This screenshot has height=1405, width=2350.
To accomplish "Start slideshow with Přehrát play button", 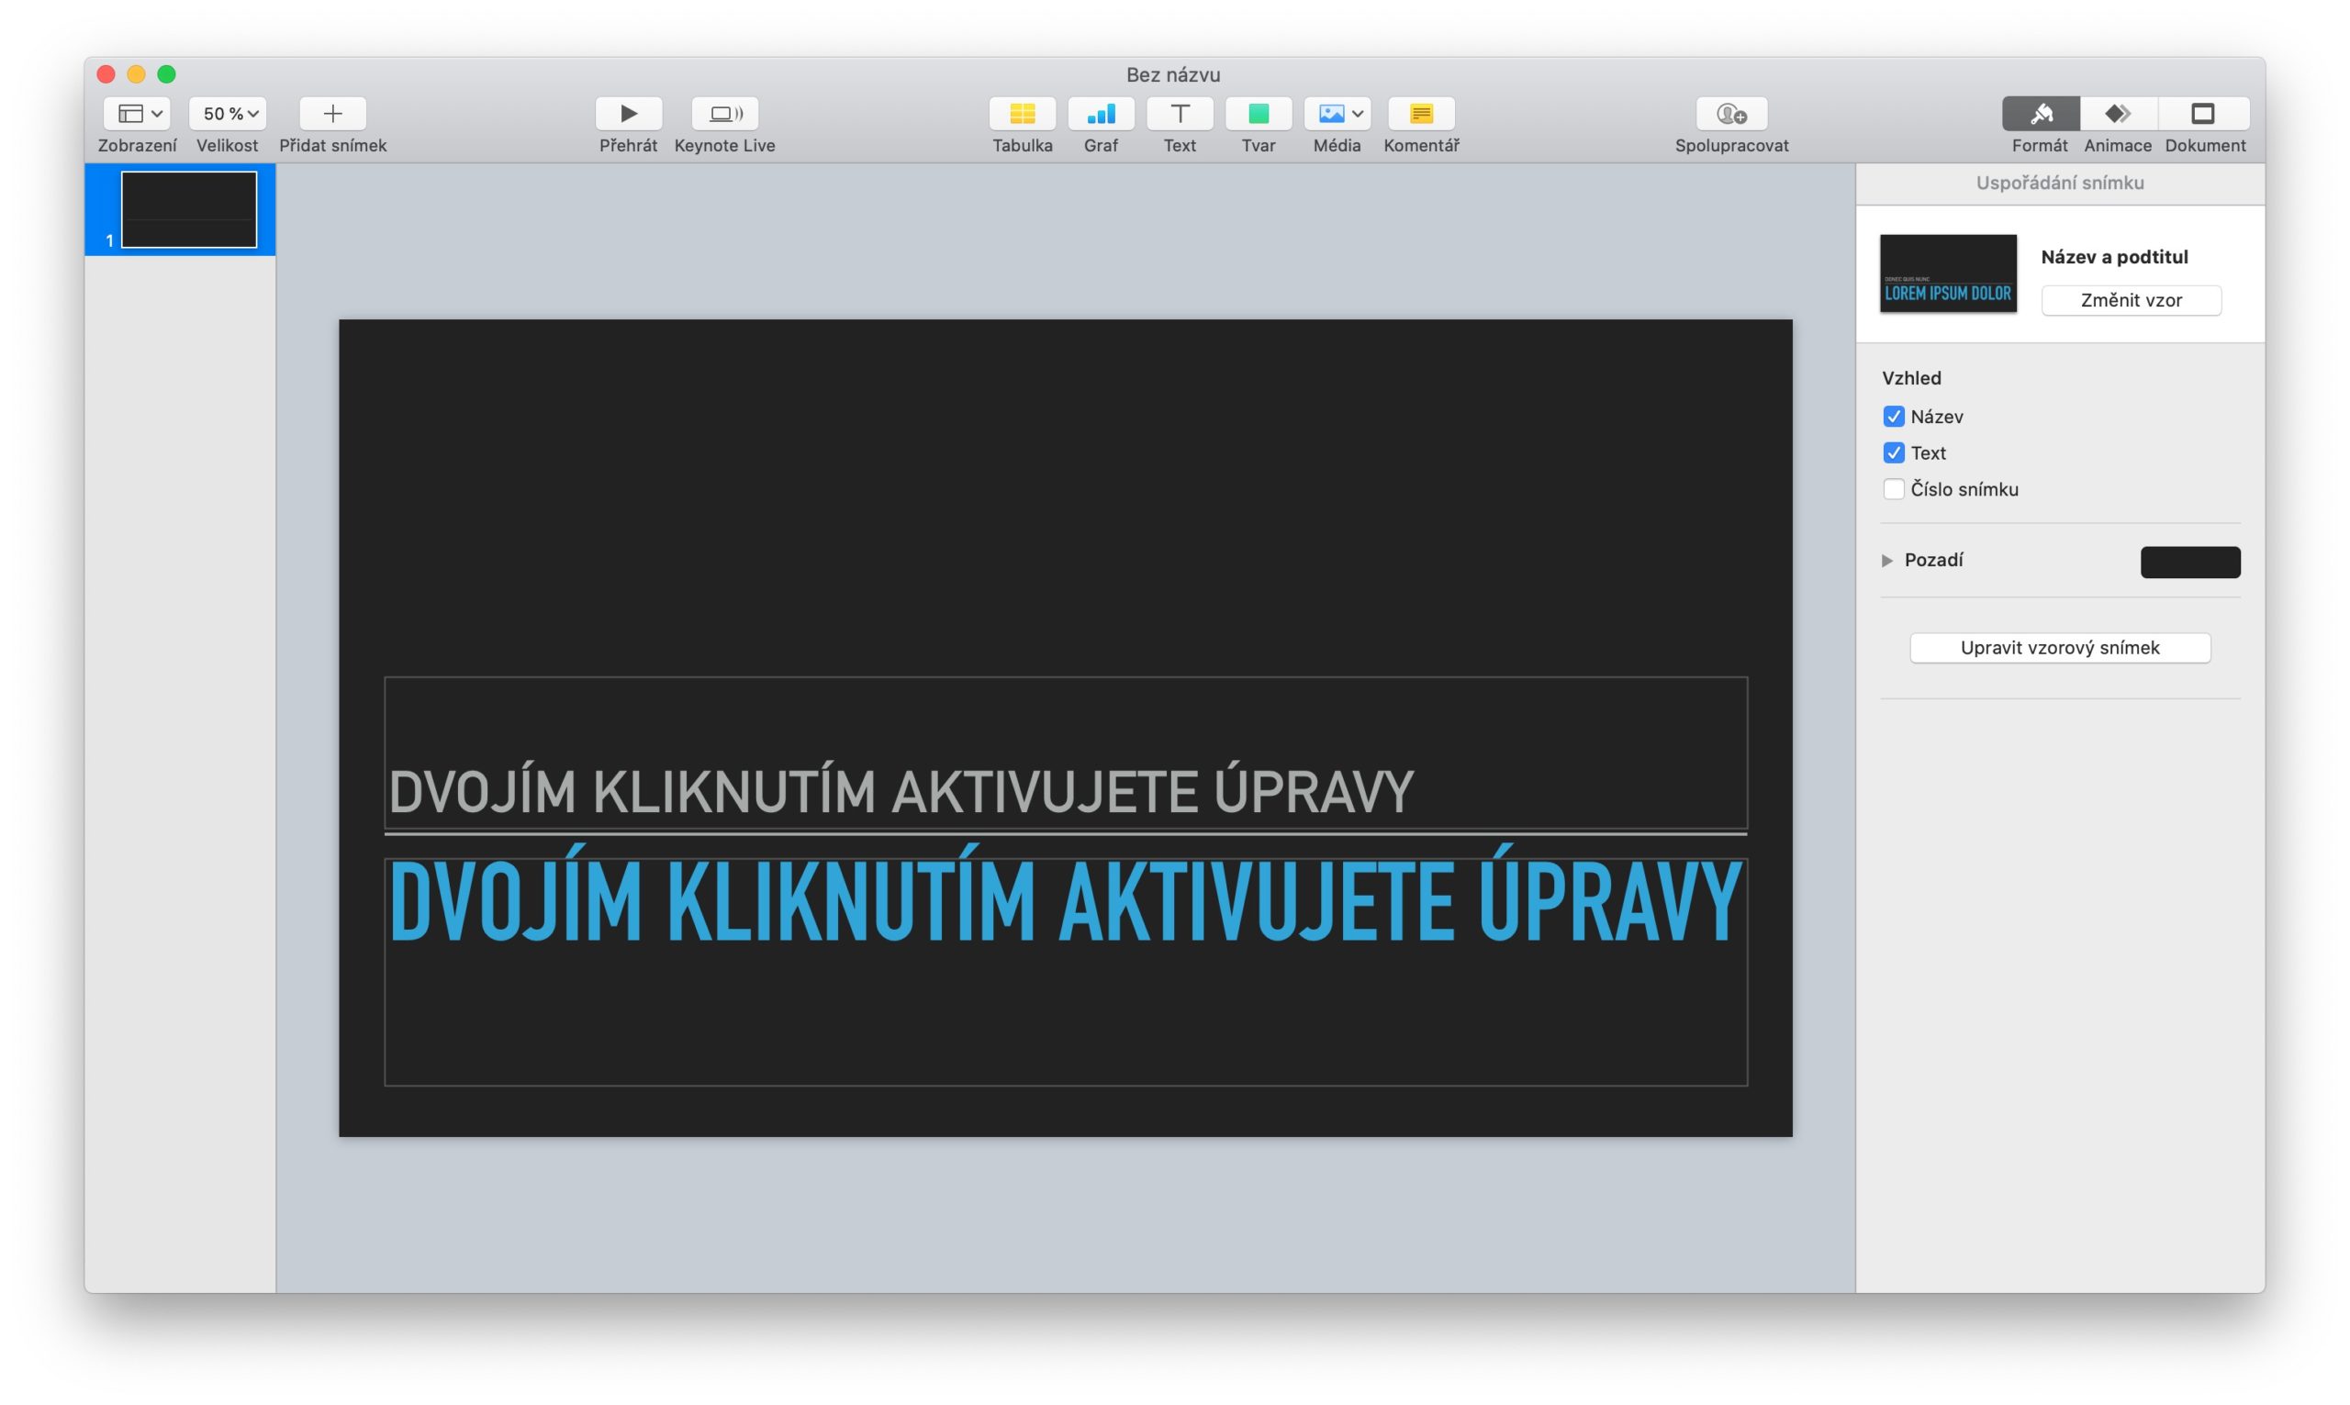I will click(628, 114).
